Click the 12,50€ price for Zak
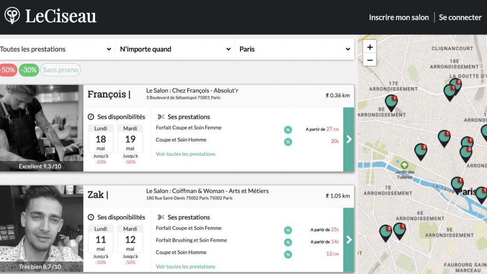487x274 pixels. click(332, 254)
